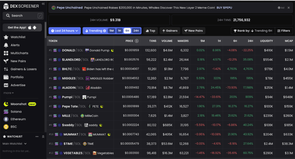Click the MilleCoin token image
The width and height of the screenshot is (295, 159).
[82, 116]
